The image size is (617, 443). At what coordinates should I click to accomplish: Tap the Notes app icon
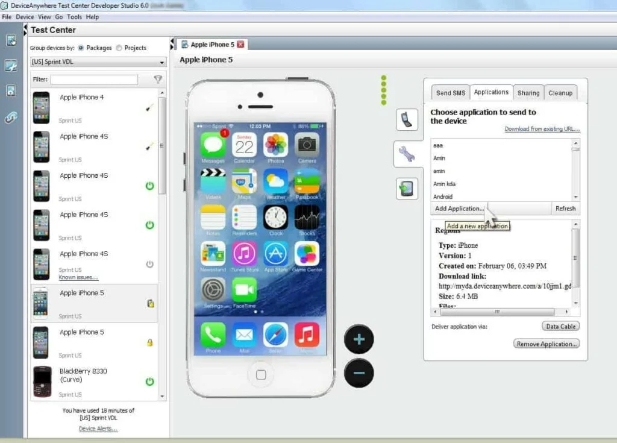213,217
